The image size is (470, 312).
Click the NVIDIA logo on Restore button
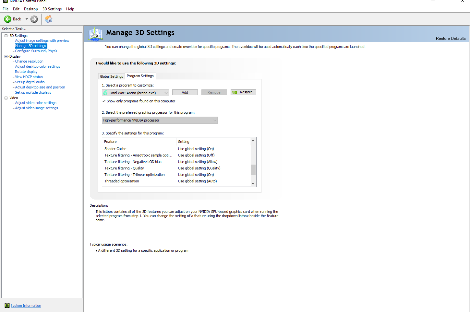tap(235, 92)
